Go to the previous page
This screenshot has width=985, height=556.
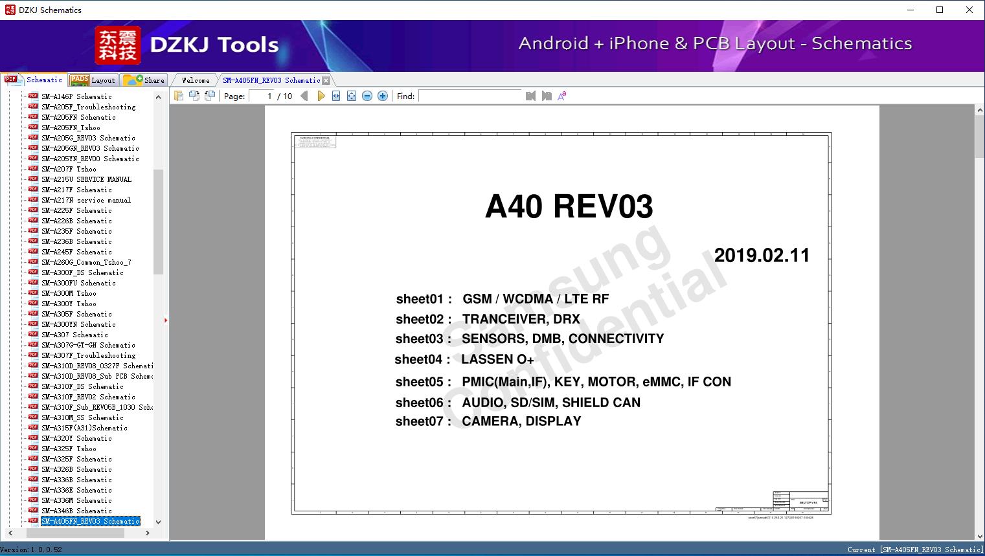(304, 96)
